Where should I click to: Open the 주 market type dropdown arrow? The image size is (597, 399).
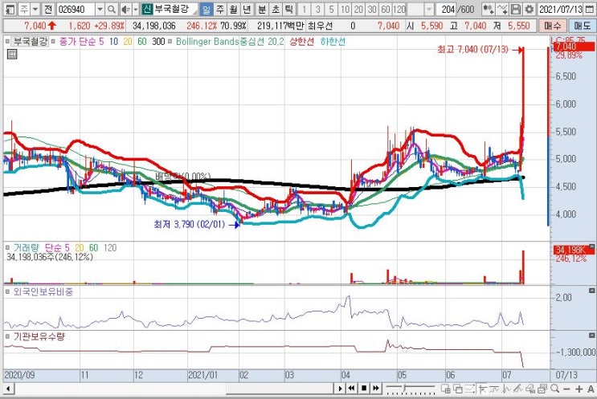click(x=35, y=9)
